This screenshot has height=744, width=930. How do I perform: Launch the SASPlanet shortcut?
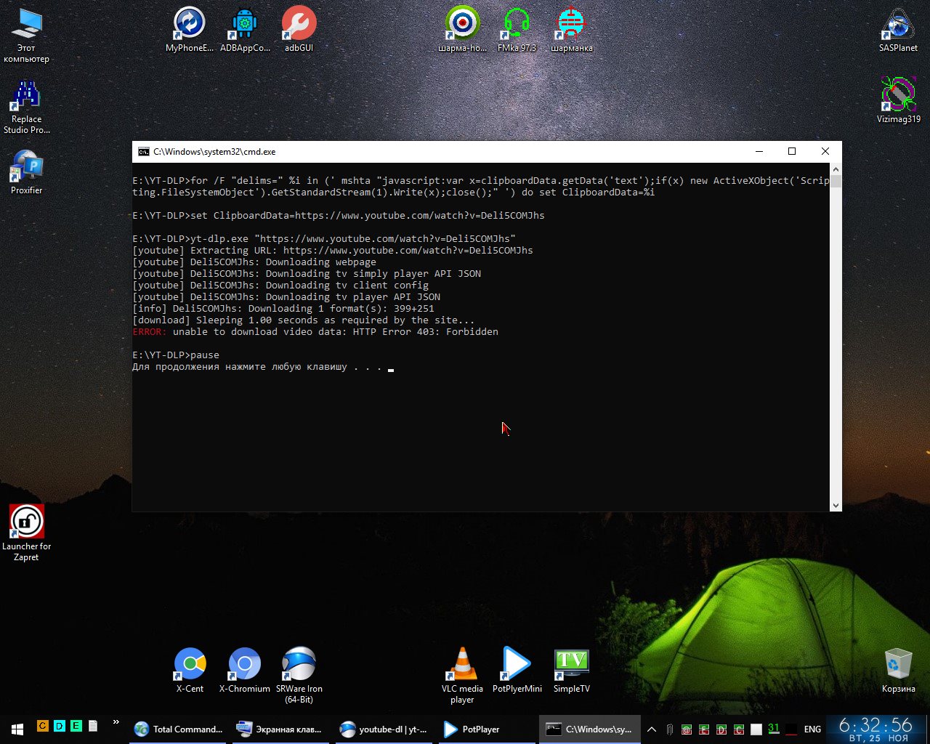898,24
